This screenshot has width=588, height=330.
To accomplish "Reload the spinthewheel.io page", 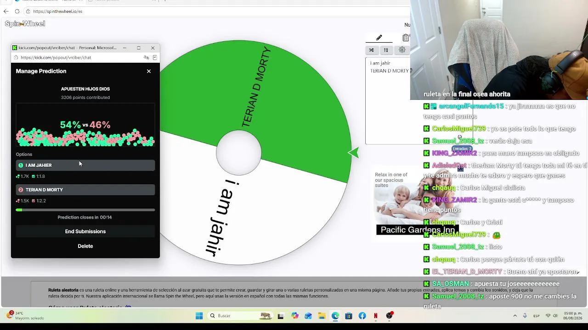I will click(x=17, y=11).
